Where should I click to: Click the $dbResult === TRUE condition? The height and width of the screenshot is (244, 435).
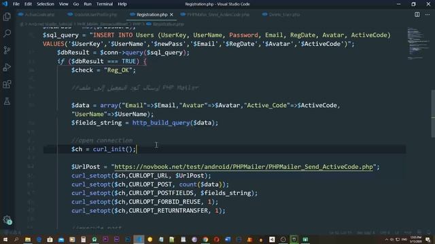click(104, 62)
